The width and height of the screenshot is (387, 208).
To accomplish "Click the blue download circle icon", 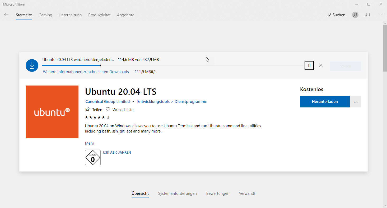I will coord(32,65).
